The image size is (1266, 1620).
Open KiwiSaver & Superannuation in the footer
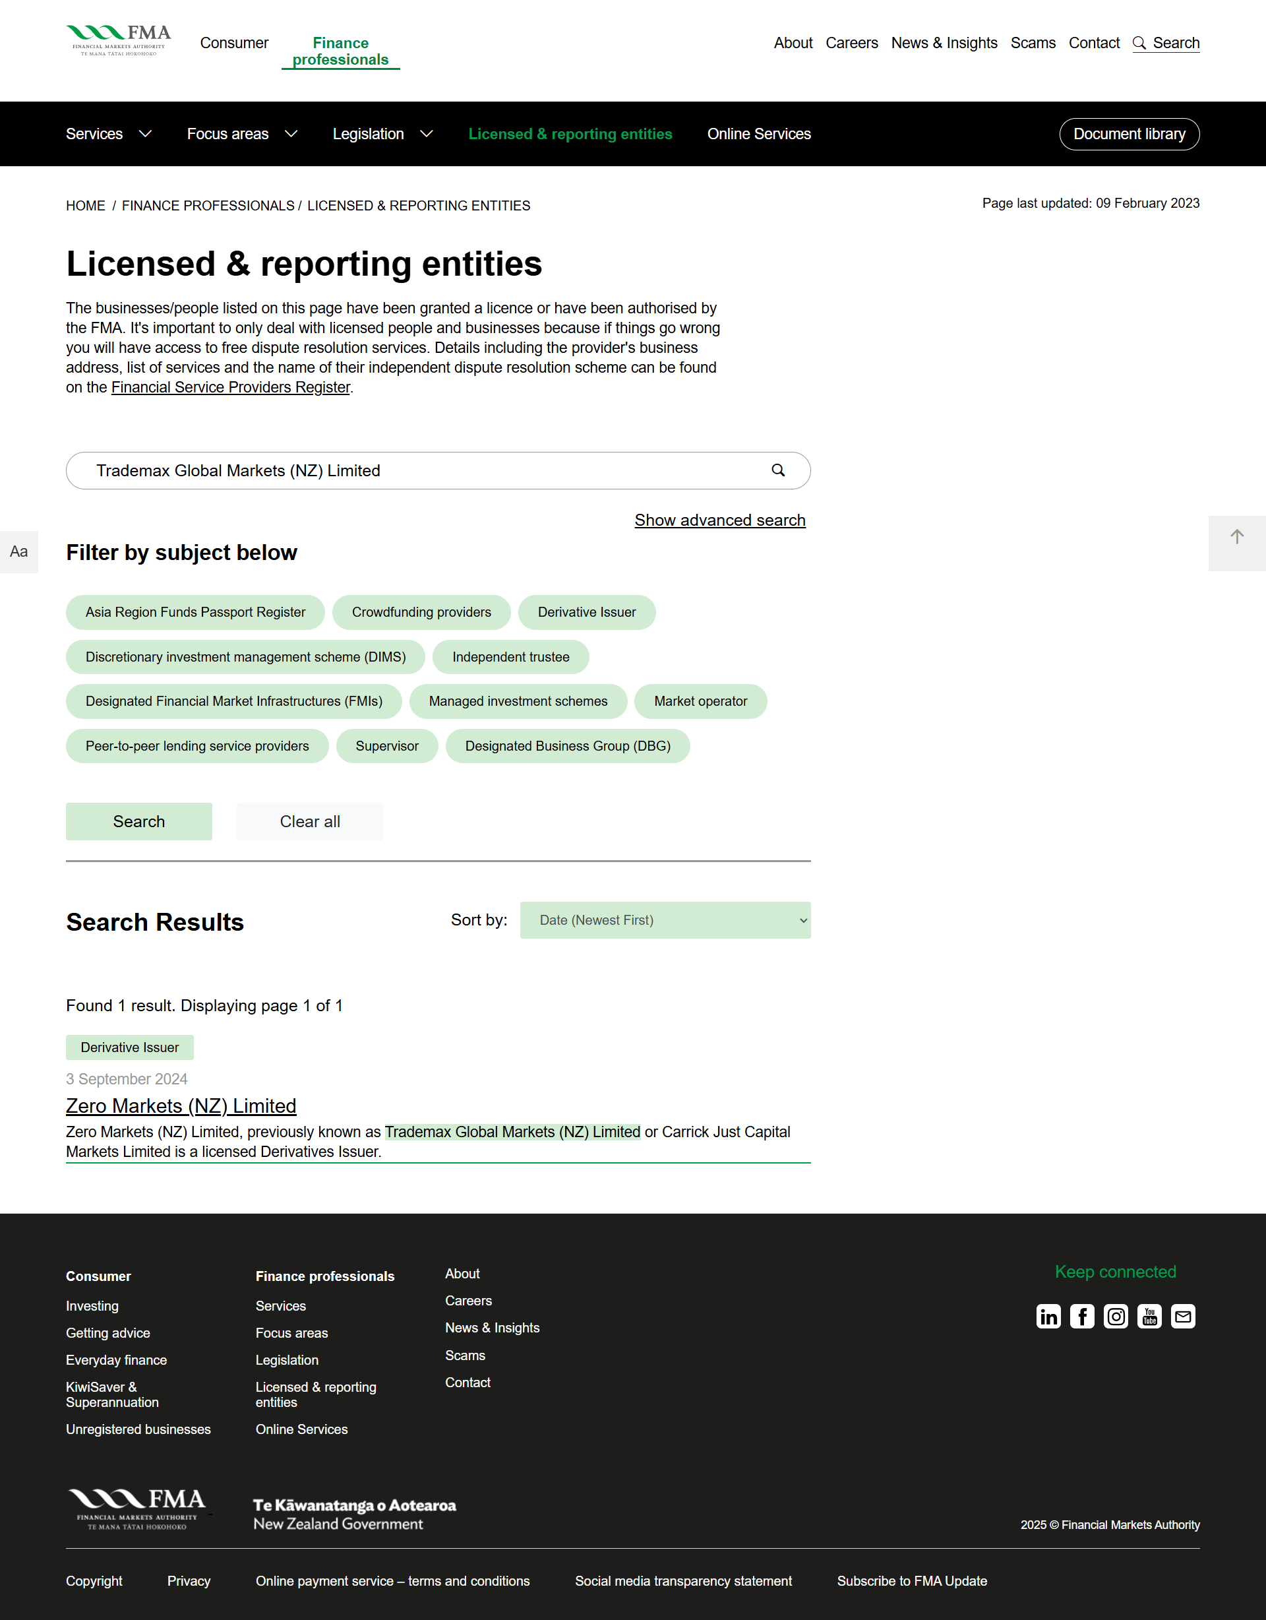pos(112,1394)
